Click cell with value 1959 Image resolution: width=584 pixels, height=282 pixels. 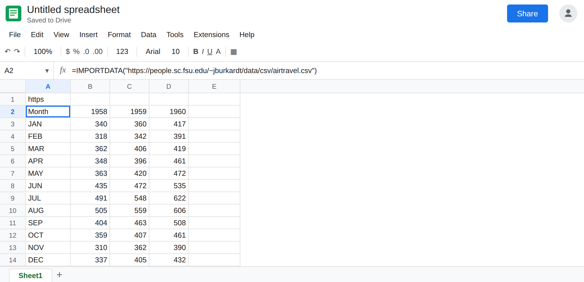coord(129,112)
